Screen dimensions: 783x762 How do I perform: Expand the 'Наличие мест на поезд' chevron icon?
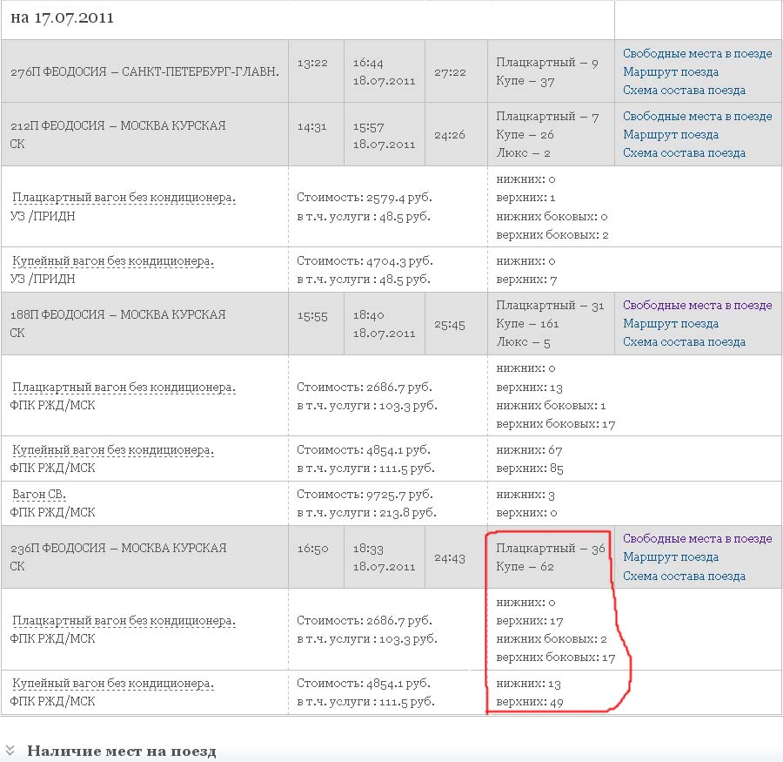(10, 751)
